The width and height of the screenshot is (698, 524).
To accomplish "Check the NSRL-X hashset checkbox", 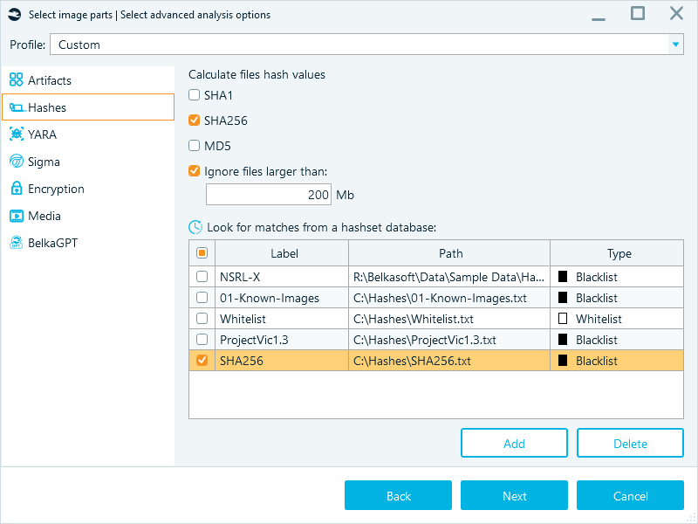I will coord(202,276).
